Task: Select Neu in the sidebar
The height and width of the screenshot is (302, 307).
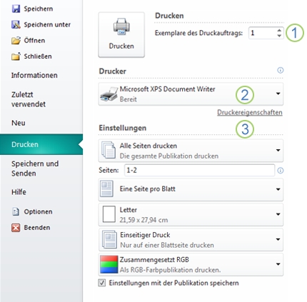Action: (19, 123)
